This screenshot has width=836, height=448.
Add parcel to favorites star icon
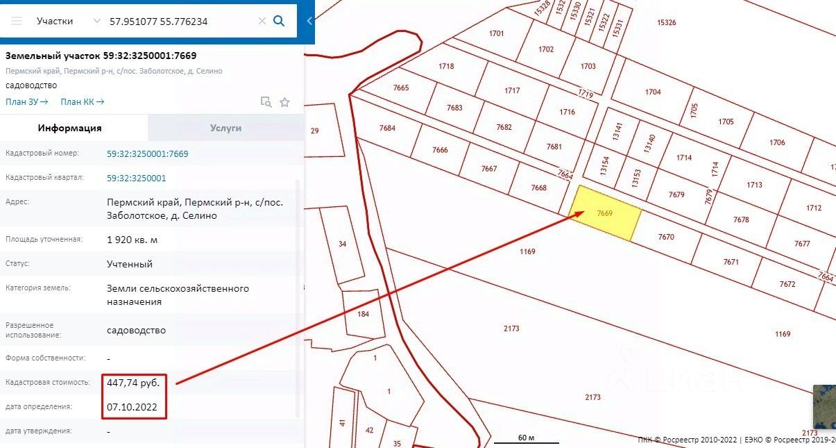[284, 102]
